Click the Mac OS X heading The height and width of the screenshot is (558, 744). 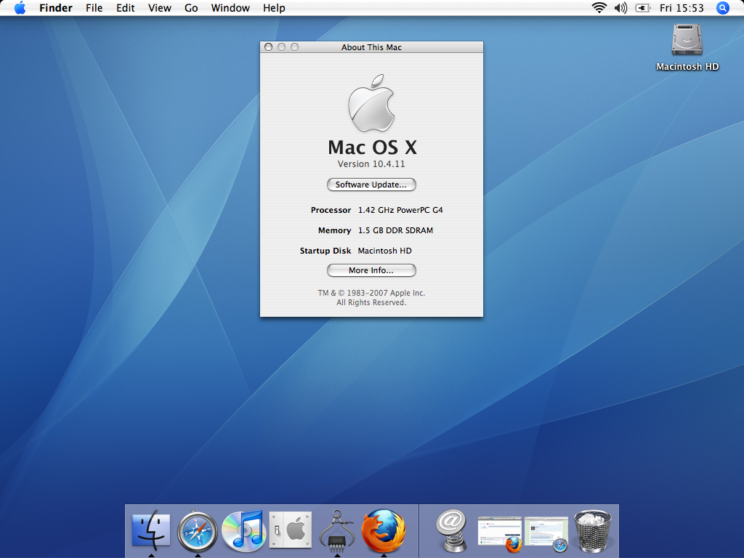point(372,147)
